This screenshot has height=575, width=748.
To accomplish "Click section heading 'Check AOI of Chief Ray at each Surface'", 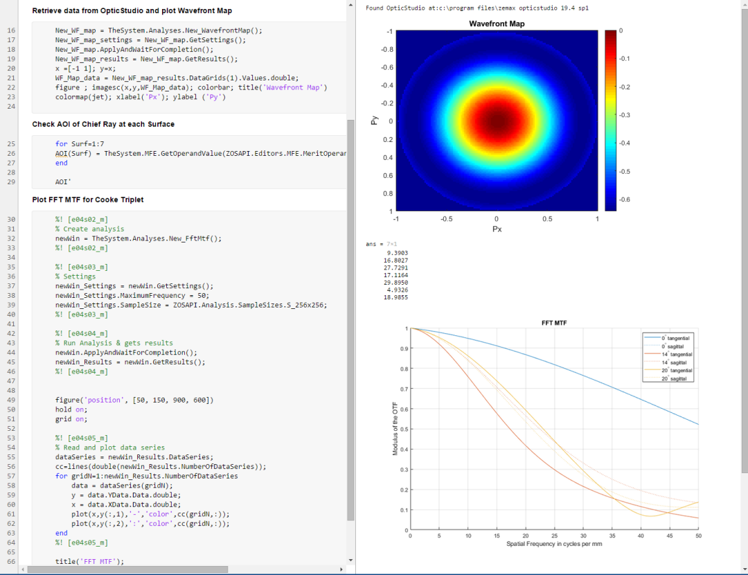I will coord(105,126).
